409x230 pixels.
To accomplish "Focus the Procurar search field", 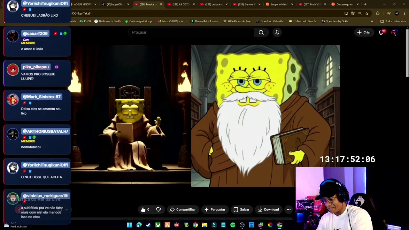I will pyautogui.click(x=191, y=32).
